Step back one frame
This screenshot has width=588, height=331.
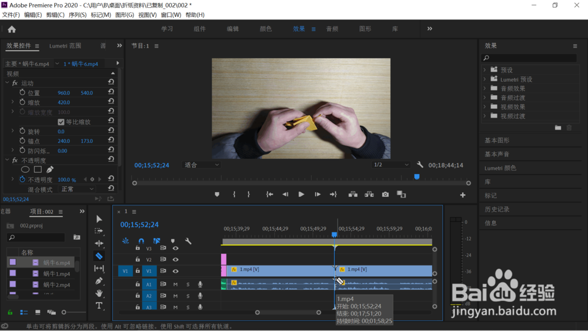(x=285, y=195)
